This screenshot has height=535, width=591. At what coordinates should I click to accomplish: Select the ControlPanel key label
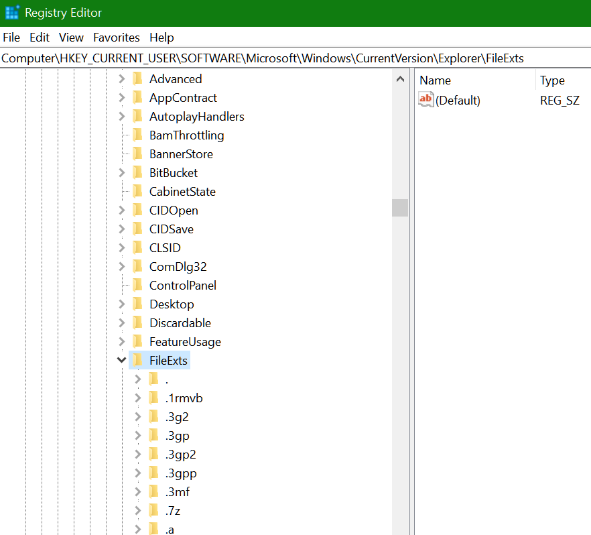[x=183, y=286]
